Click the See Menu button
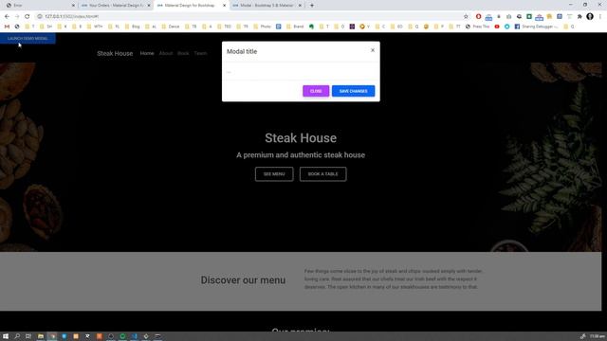Viewport: 607px width, 341px height. (x=274, y=174)
